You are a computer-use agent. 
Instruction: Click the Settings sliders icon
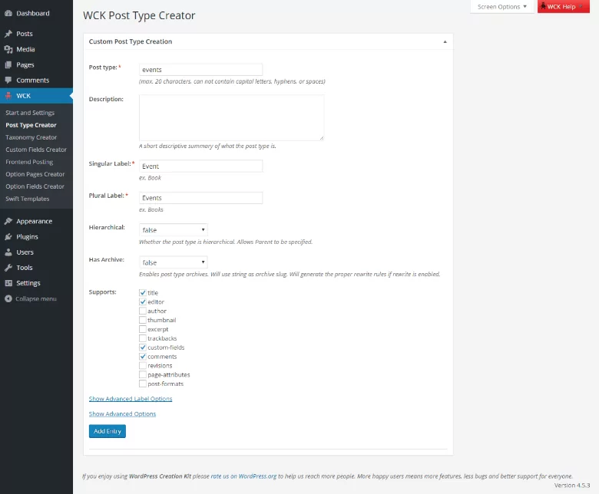tap(8, 283)
